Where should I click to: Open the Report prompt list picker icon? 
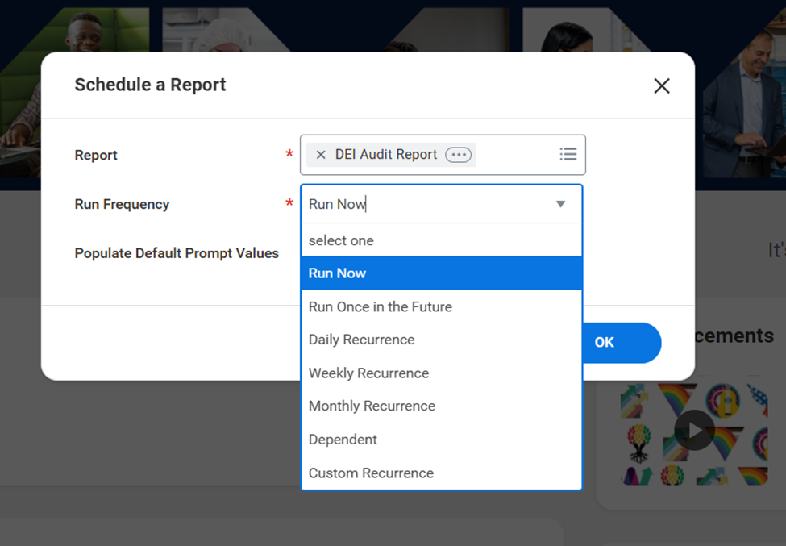point(568,154)
